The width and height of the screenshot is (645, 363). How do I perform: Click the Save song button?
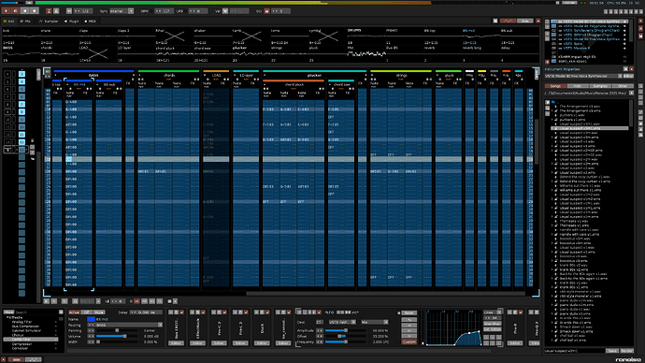(612, 351)
